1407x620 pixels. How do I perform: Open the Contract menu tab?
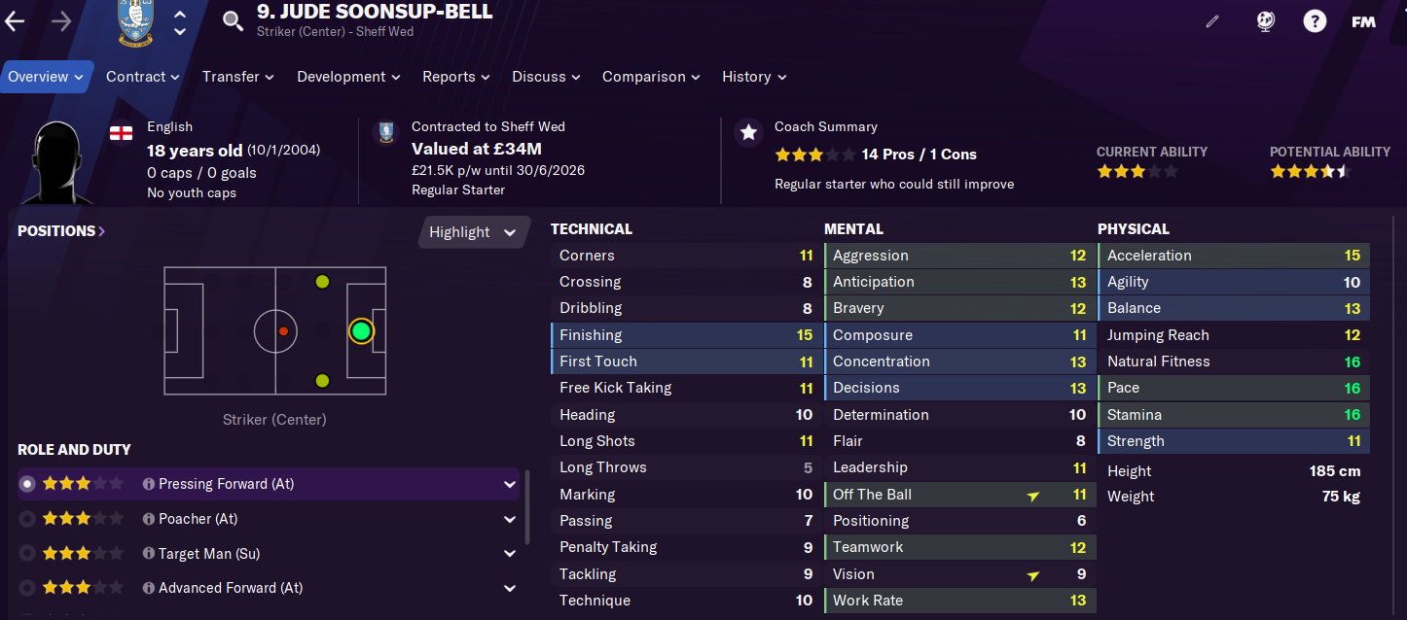coord(143,77)
